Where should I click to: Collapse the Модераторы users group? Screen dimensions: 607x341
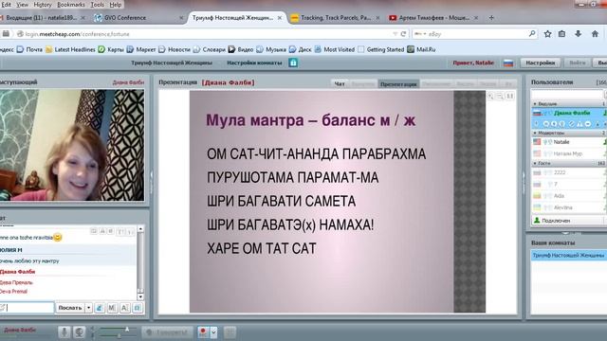(535, 133)
